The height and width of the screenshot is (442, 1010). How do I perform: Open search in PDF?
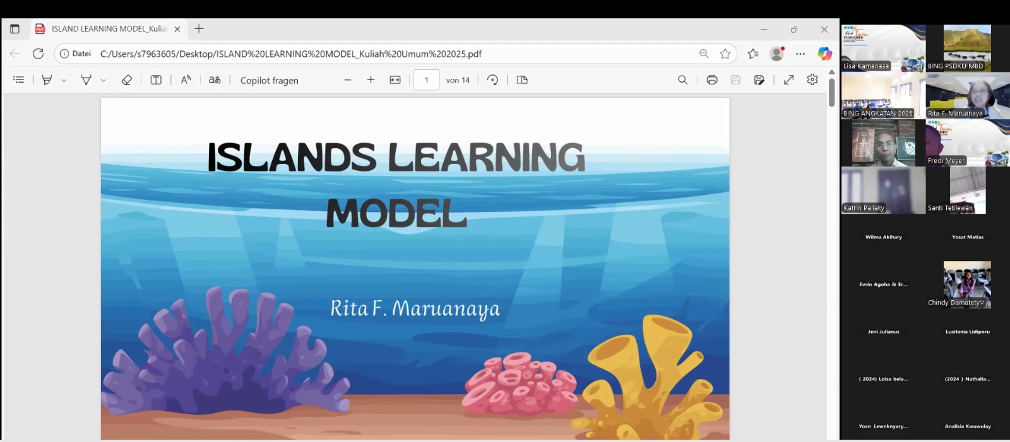click(682, 80)
